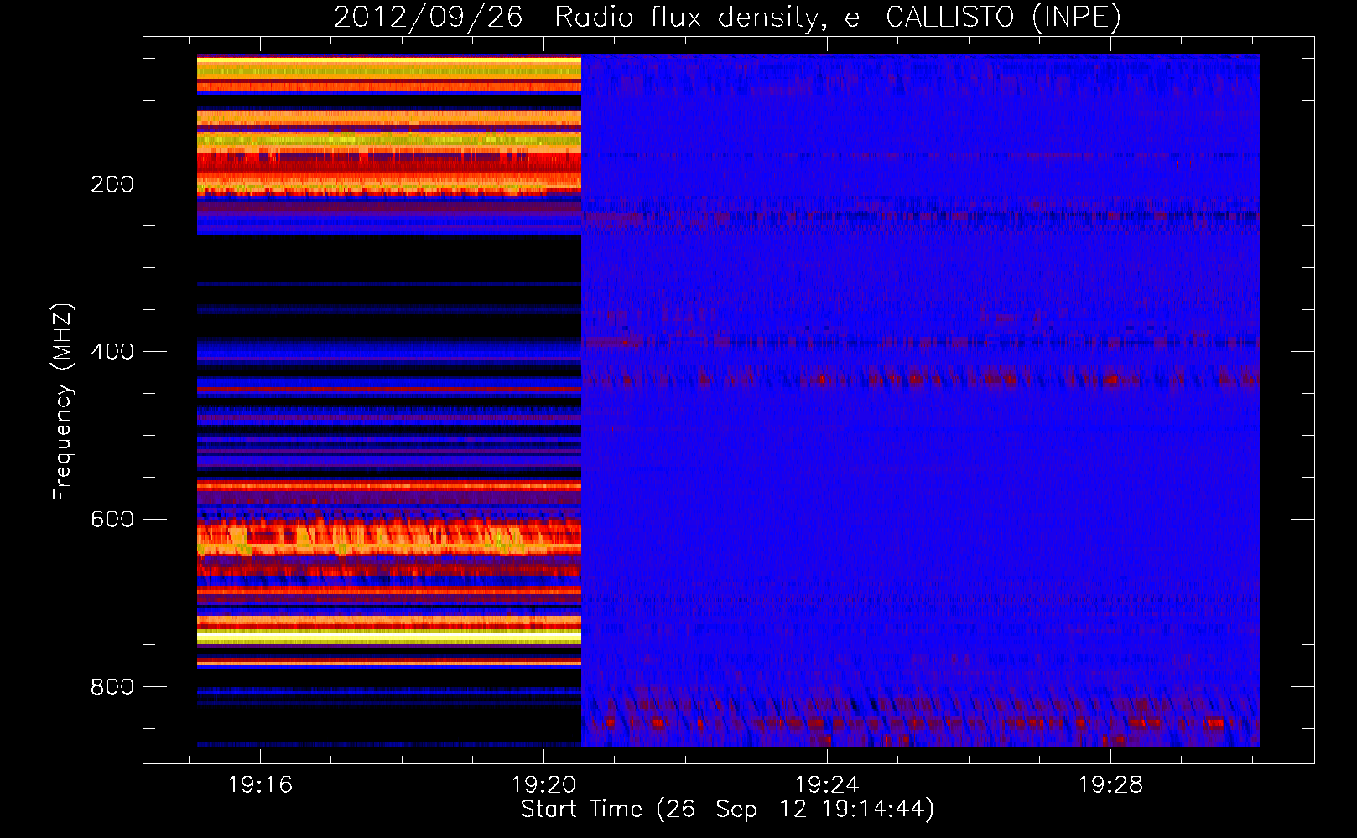The width and height of the screenshot is (1357, 838).
Task: Click the 400 frequency tick label
Action: click(x=112, y=352)
